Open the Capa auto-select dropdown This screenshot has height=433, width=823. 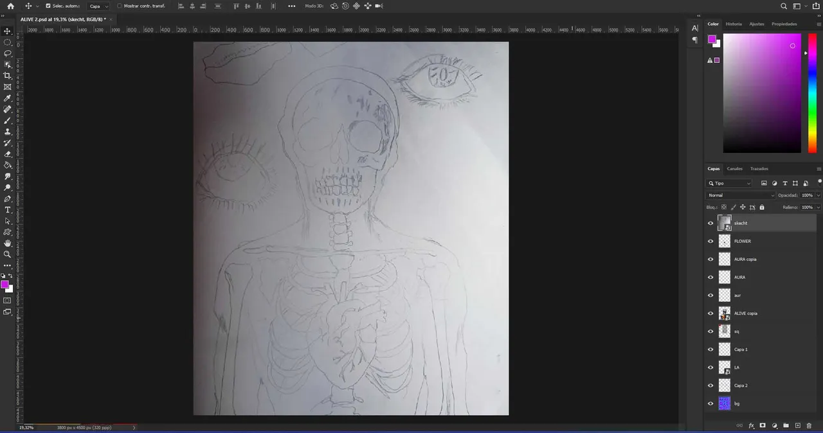(x=98, y=6)
